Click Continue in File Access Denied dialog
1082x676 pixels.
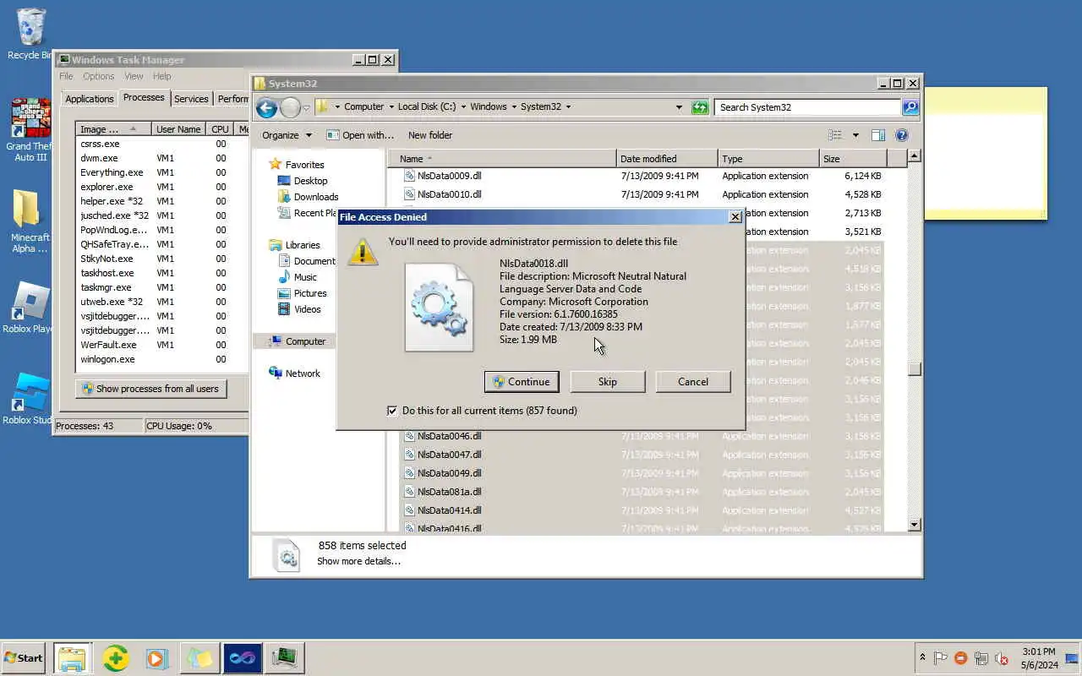coord(522,382)
